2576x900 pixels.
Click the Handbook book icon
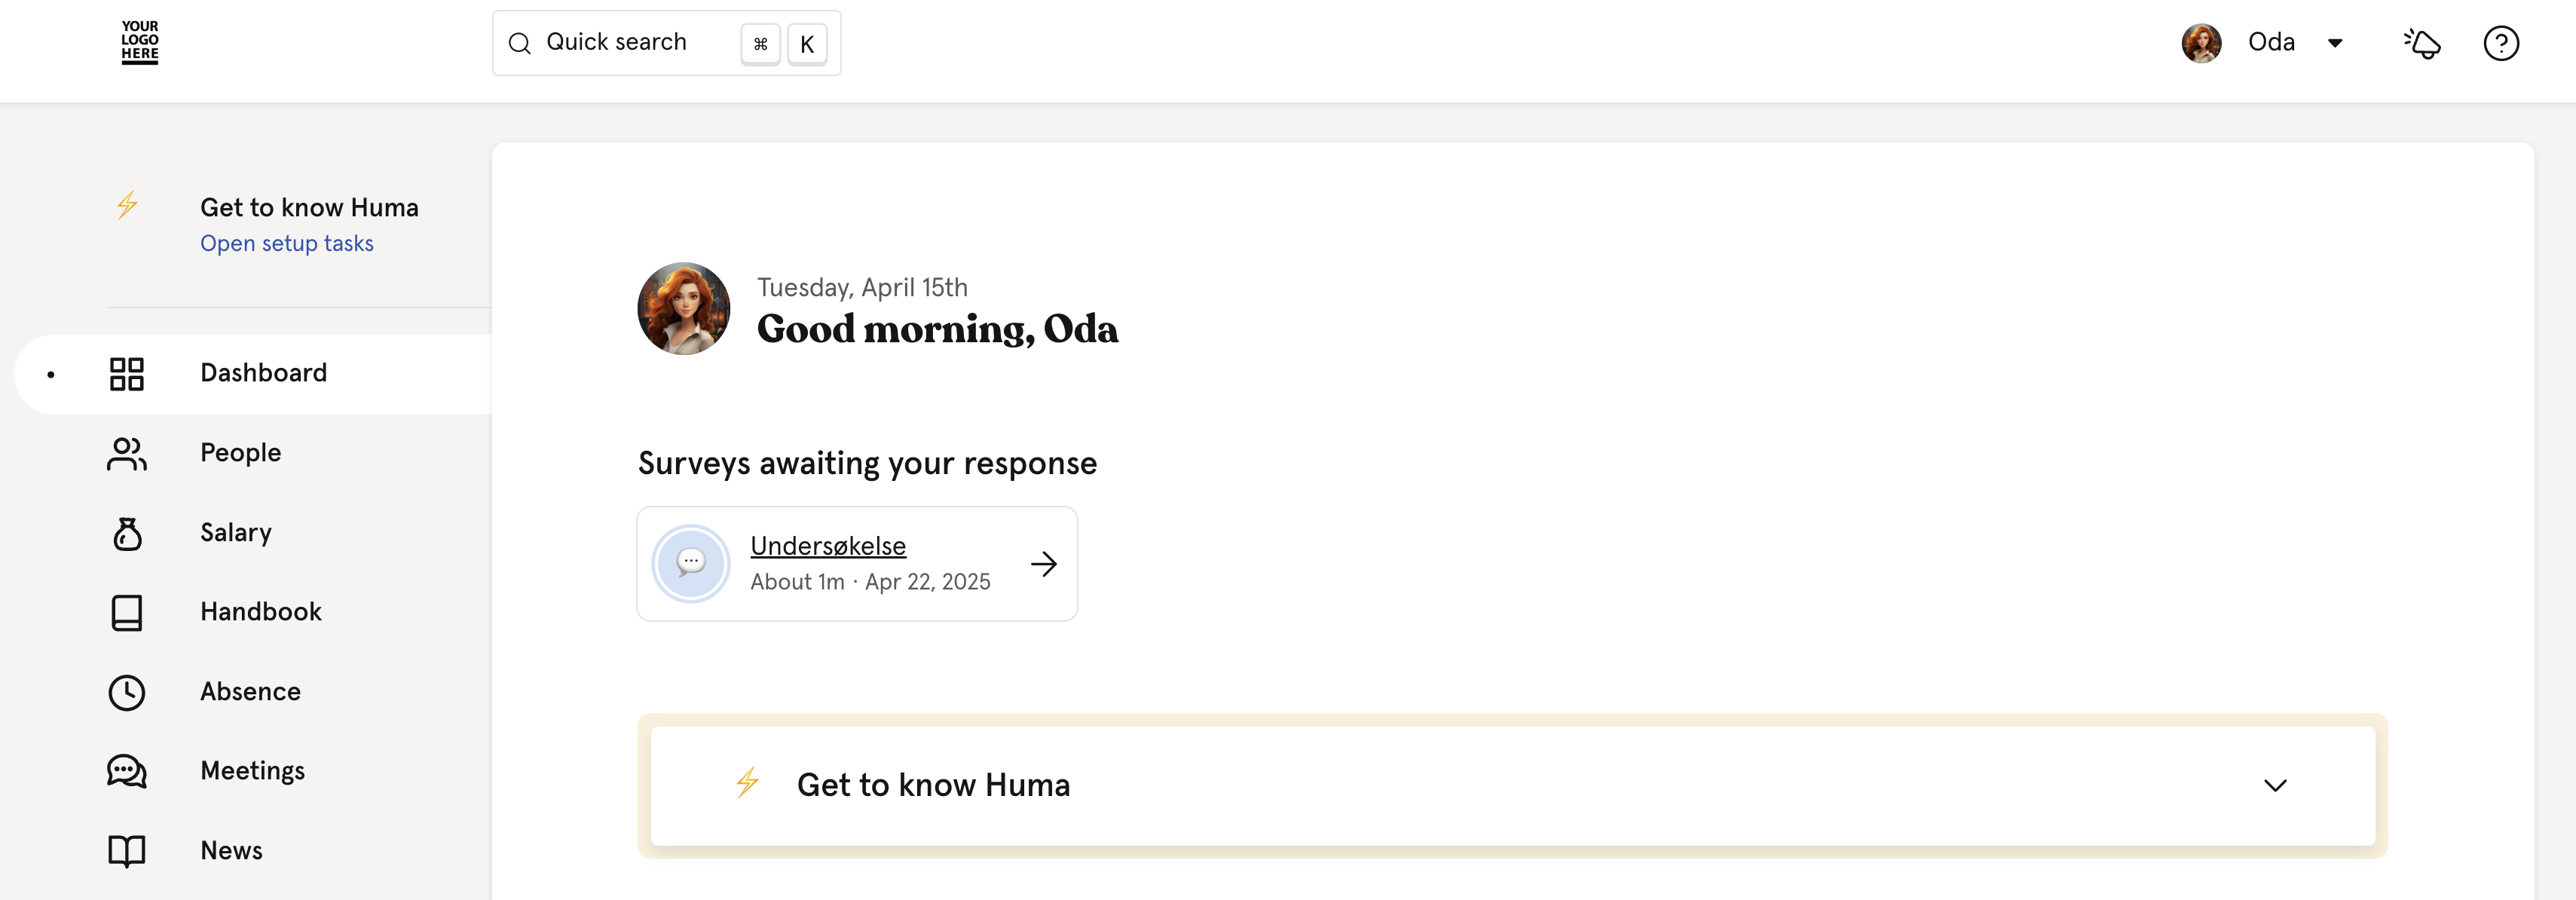127,613
